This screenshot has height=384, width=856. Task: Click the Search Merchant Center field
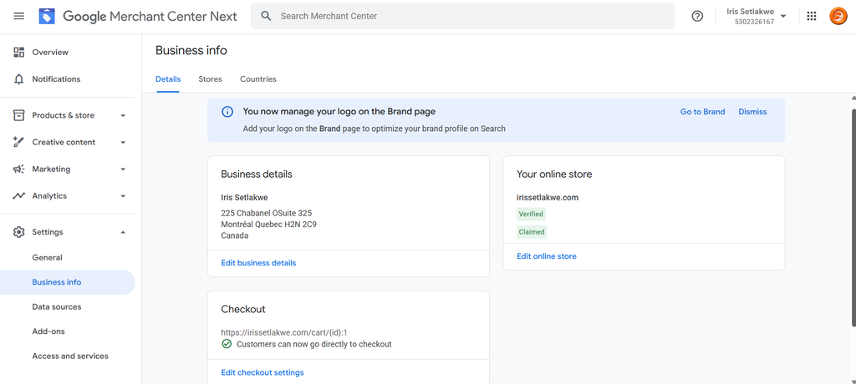click(x=463, y=17)
